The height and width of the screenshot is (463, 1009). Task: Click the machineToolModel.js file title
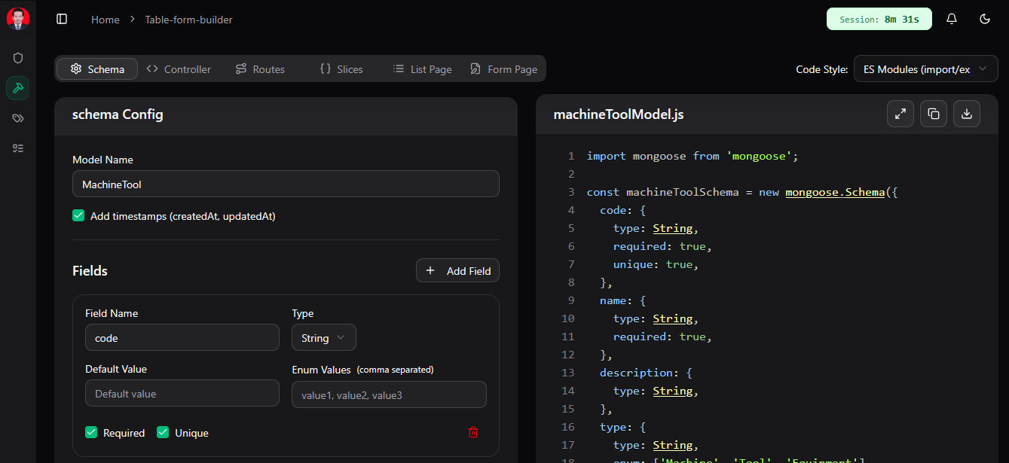(x=619, y=114)
